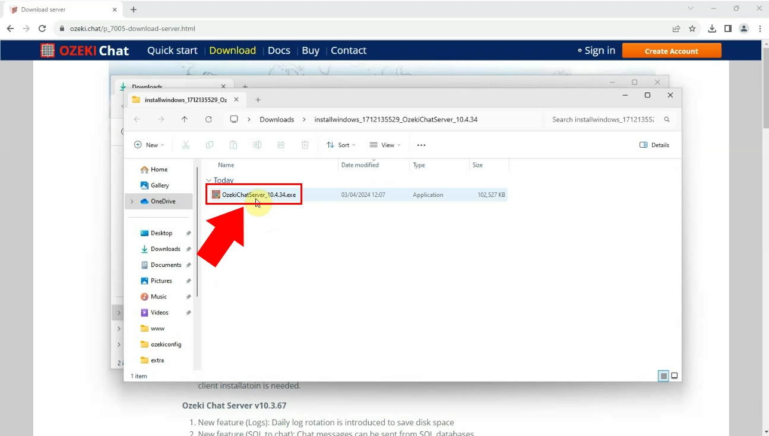Image resolution: width=769 pixels, height=436 pixels.
Task: Click the Cut scissors icon
Action: pyautogui.click(x=185, y=145)
